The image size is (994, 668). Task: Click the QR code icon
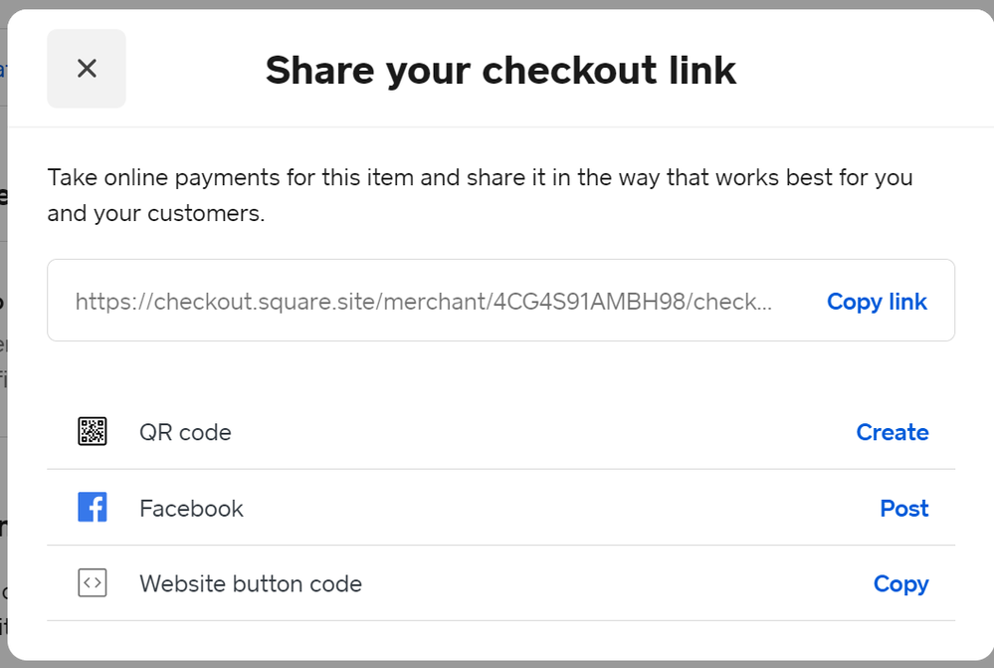click(x=93, y=432)
